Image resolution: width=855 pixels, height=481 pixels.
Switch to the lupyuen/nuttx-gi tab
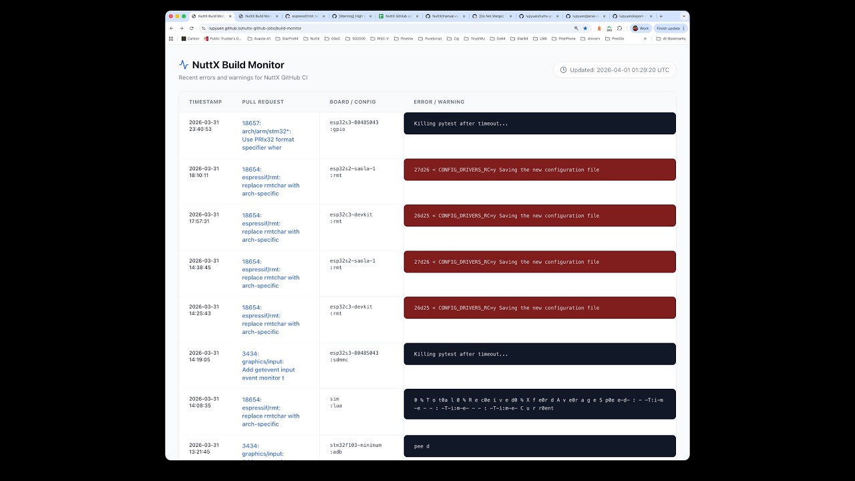point(538,16)
